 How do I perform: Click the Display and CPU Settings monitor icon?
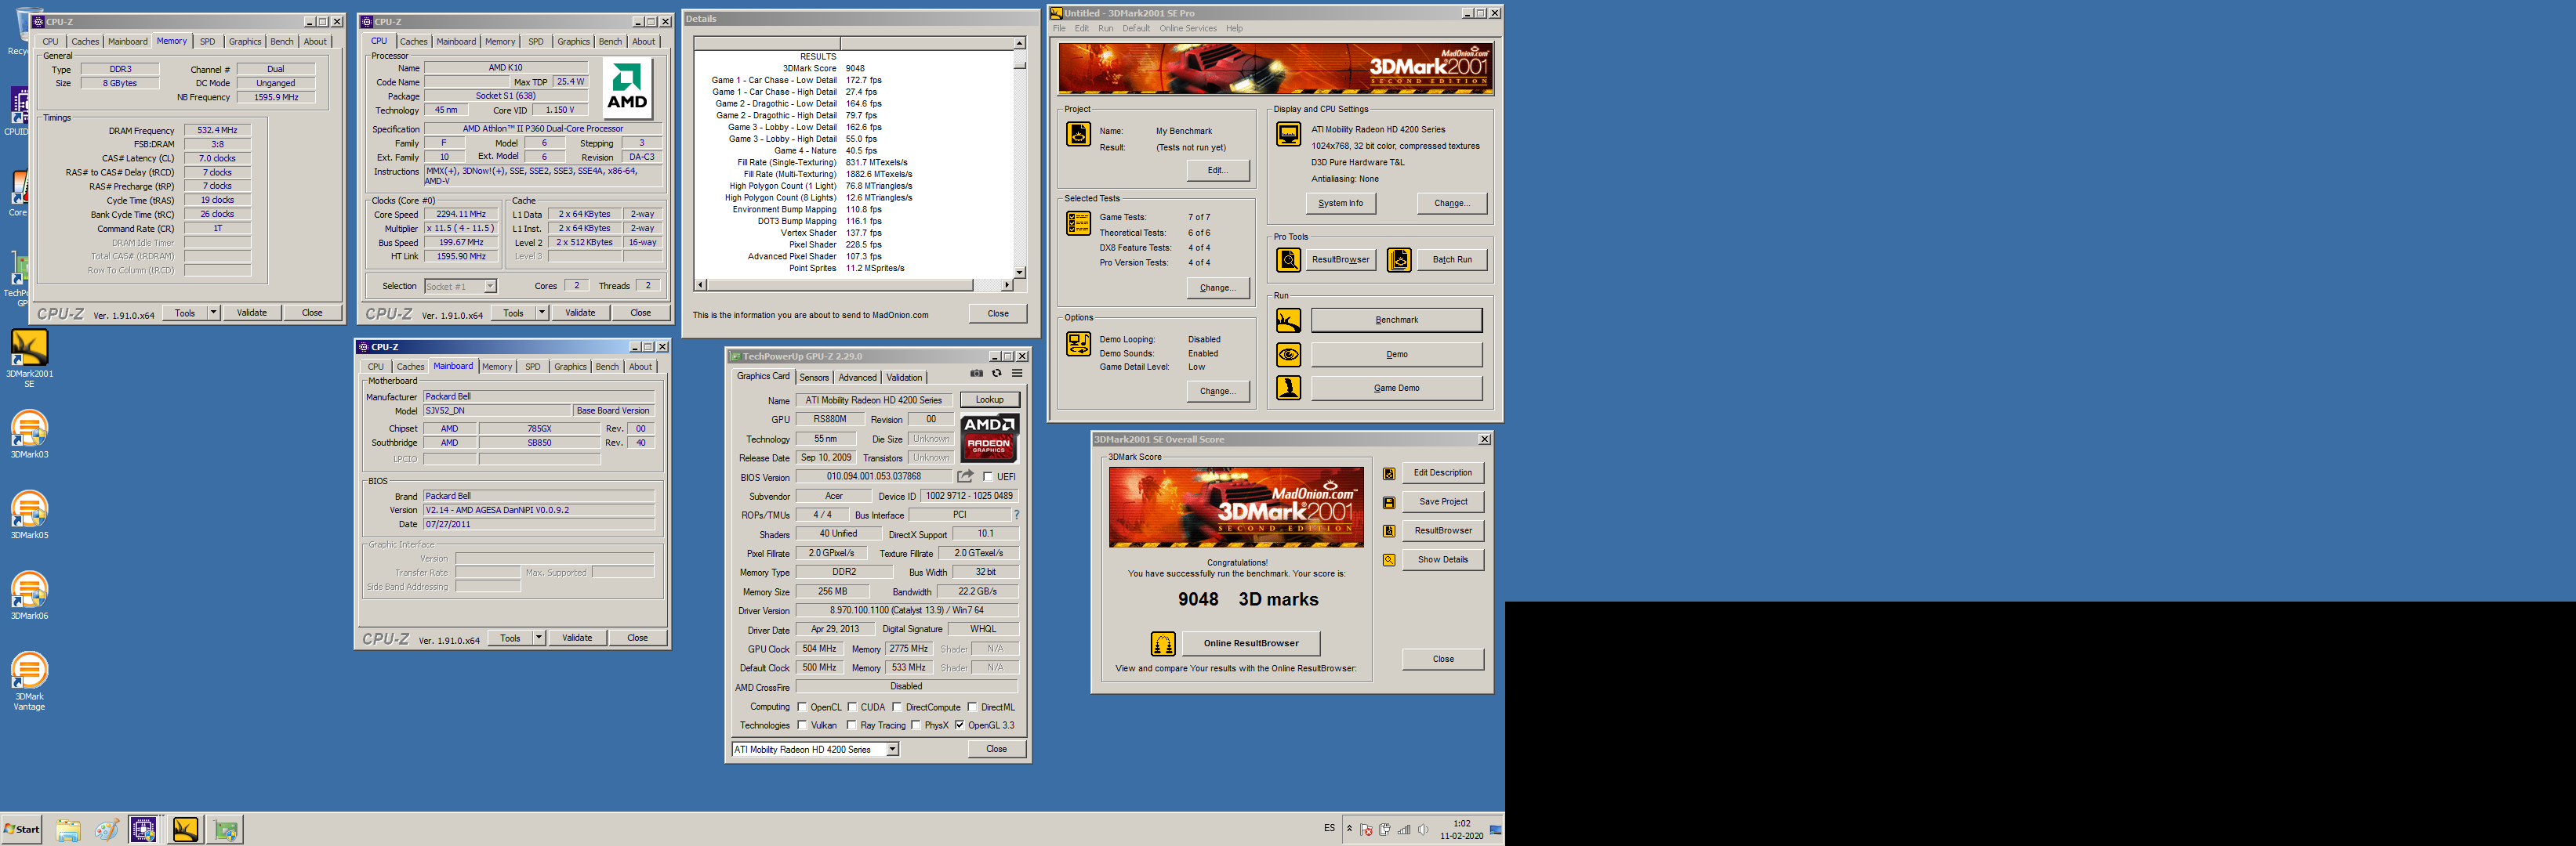[x=1288, y=134]
